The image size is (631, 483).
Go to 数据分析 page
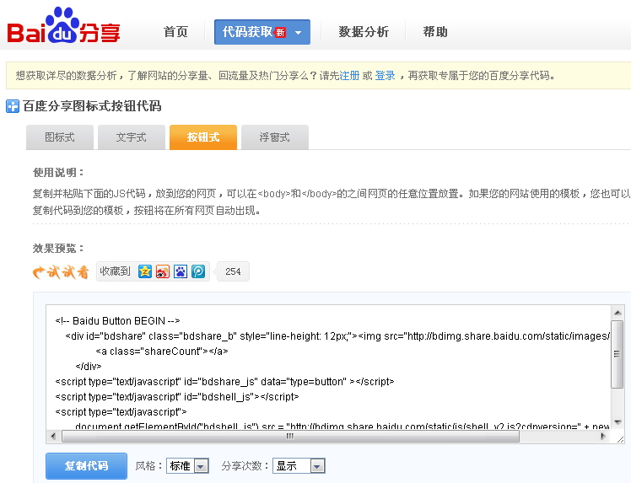coord(364,32)
